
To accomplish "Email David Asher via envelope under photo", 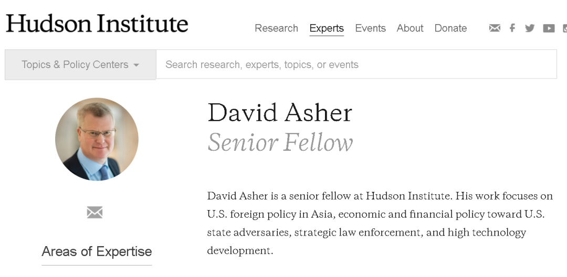I will (x=94, y=212).
